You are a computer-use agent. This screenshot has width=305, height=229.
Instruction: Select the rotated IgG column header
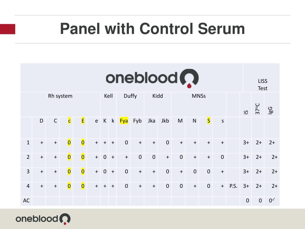click(x=270, y=110)
